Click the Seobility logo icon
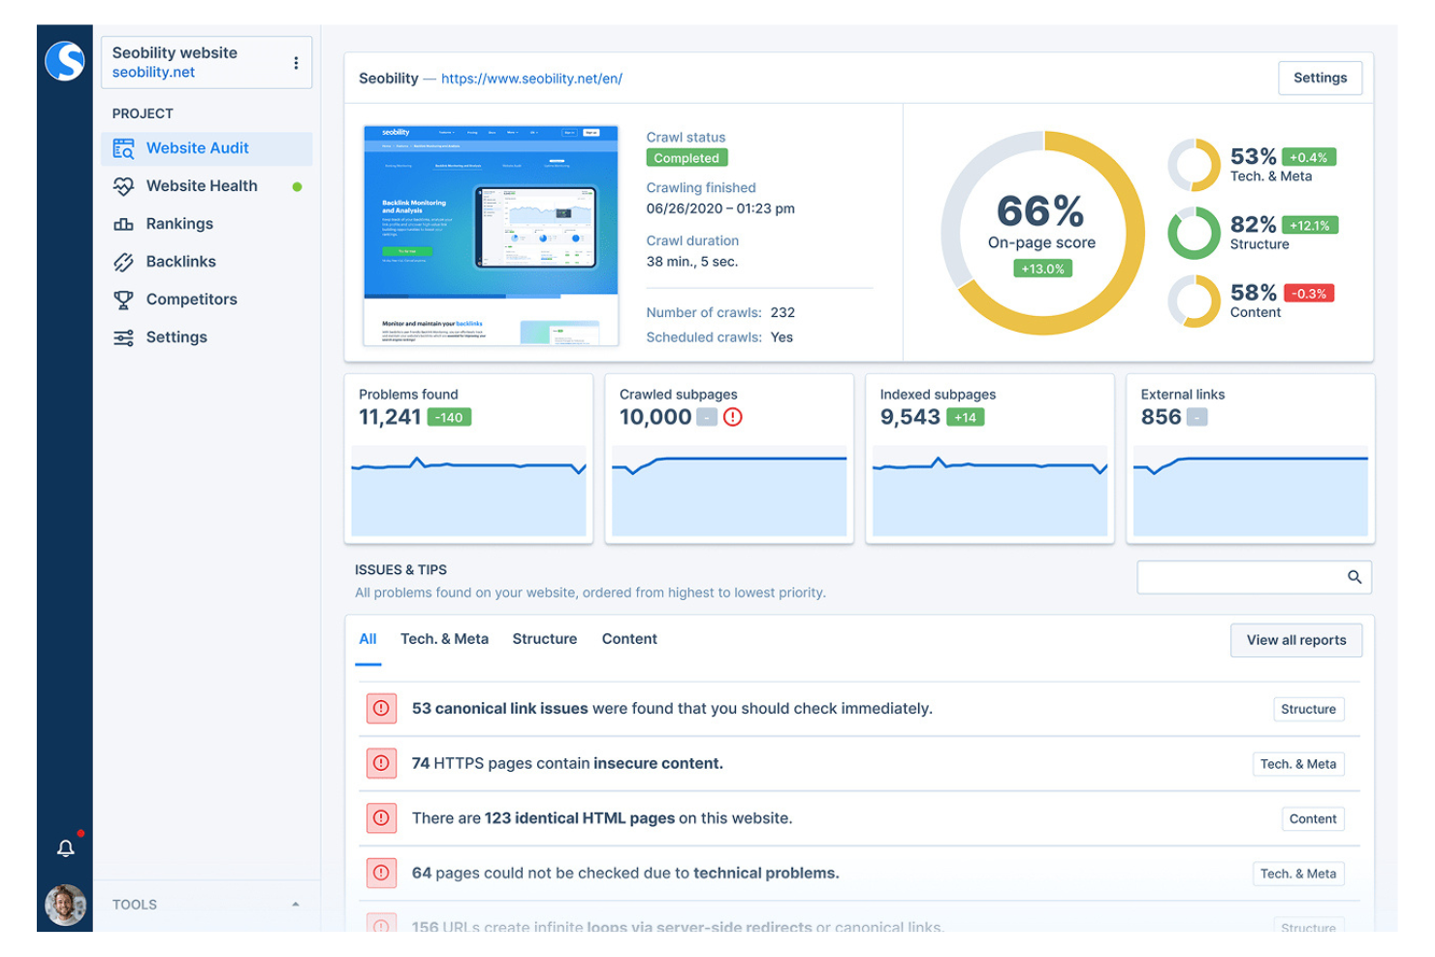Image resolution: width=1435 pixels, height=957 pixels. pos(64,61)
